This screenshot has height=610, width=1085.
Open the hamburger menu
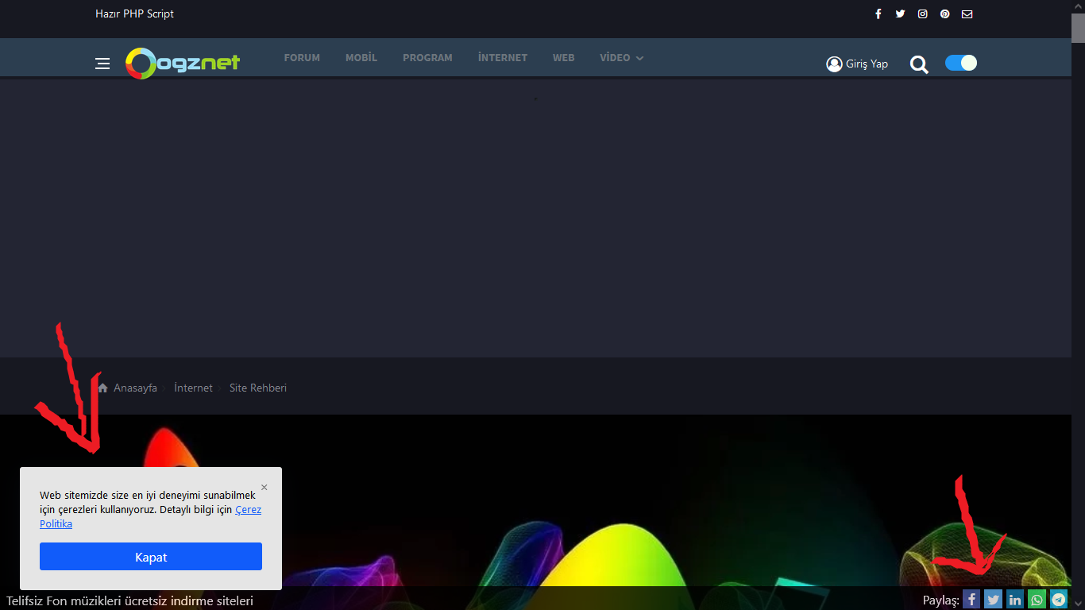click(102, 64)
